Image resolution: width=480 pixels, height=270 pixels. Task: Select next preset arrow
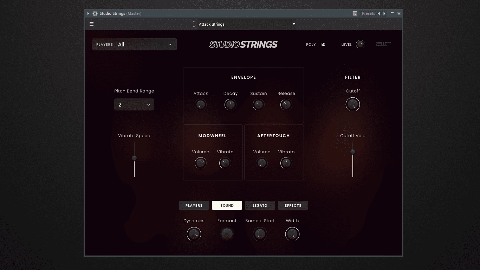384,13
